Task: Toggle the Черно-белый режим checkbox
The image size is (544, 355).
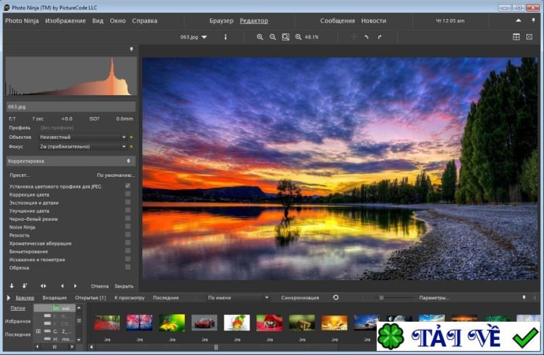Action: pyautogui.click(x=128, y=218)
